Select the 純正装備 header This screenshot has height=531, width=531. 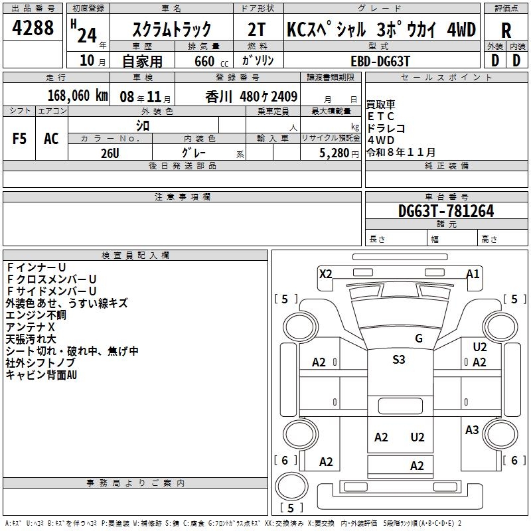coord(446,165)
